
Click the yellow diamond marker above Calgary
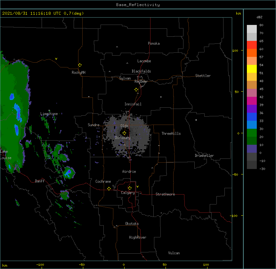(x=130, y=188)
